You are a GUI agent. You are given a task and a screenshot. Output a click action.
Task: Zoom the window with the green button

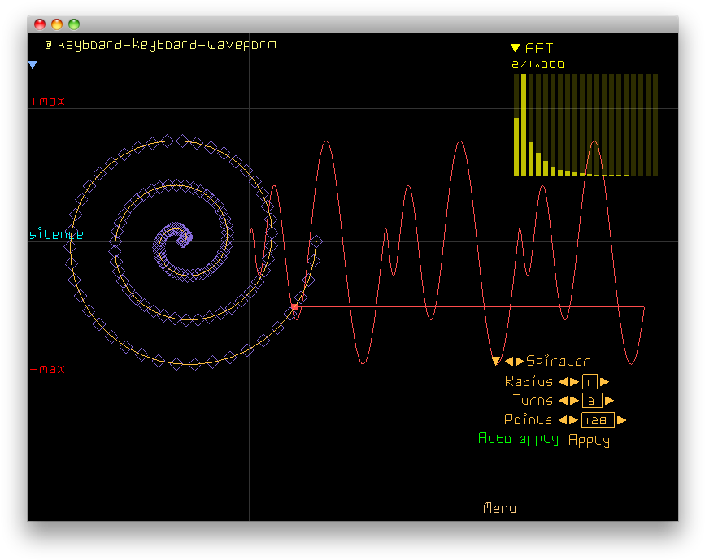pyautogui.click(x=74, y=24)
